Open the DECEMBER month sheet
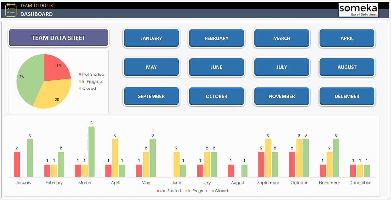The width and height of the screenshot is (391, 200). [347, 96]
